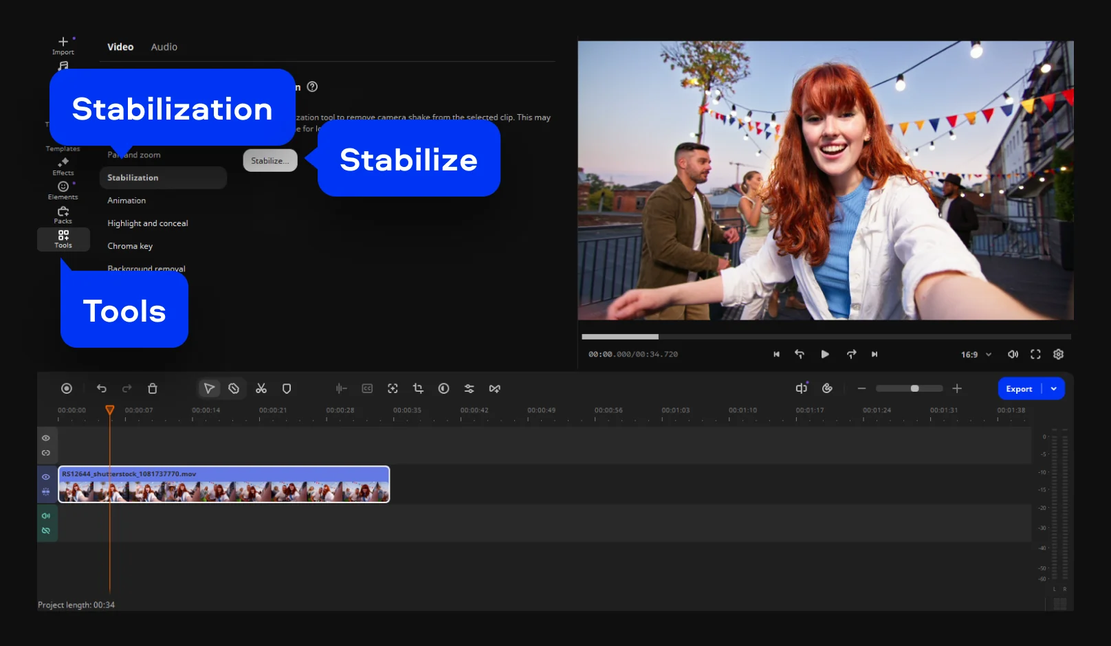Open the Import panel in sidebar
Viewport: 1111px width, 646px height.
pos(63,45)
